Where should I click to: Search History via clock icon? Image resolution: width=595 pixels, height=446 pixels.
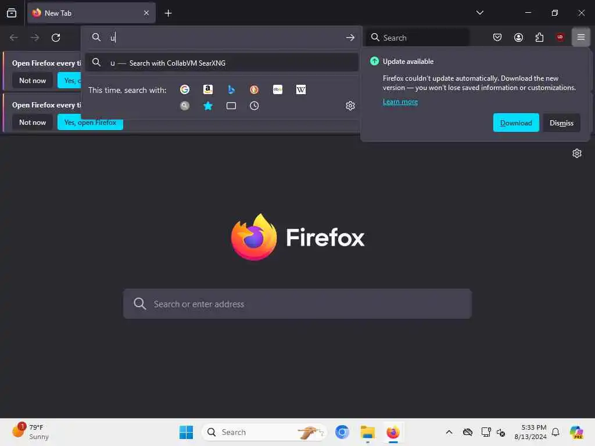point(255,106)
